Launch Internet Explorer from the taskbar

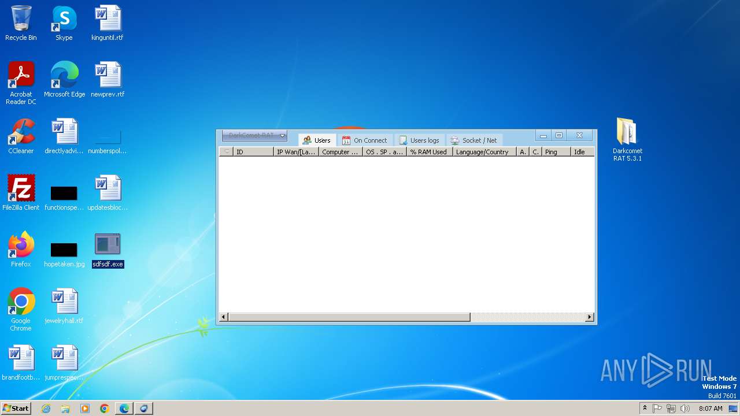46,408
